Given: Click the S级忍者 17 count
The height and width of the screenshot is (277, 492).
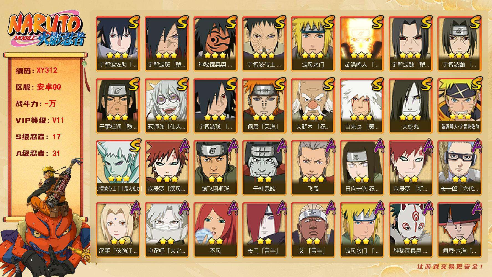Looking at the screenshot, I should click(38, 137).
